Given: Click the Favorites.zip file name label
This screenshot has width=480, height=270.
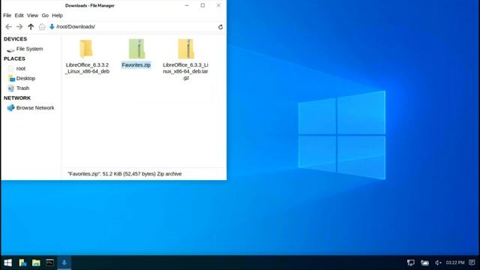Looking at the screenshot, I should [x=136, y=65].
